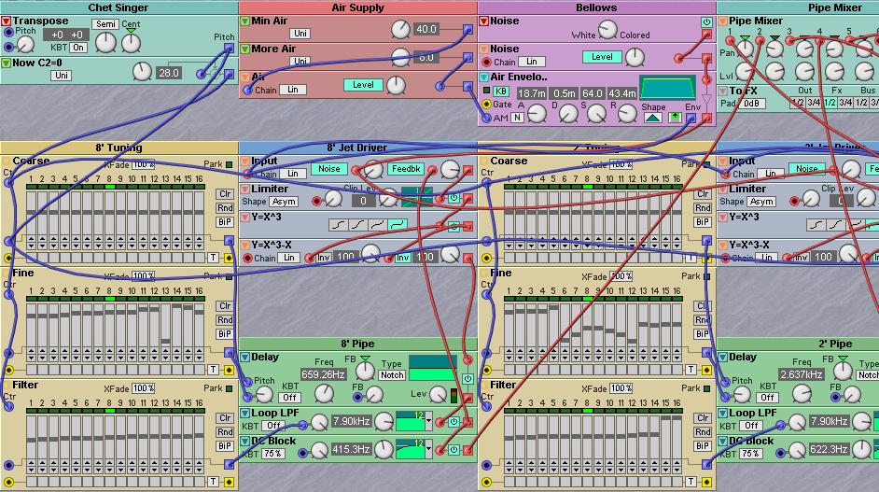The width and height of the screenshot is (879, 492).
Task: Click the Limiter Asym shape selector
Action: 284,202
